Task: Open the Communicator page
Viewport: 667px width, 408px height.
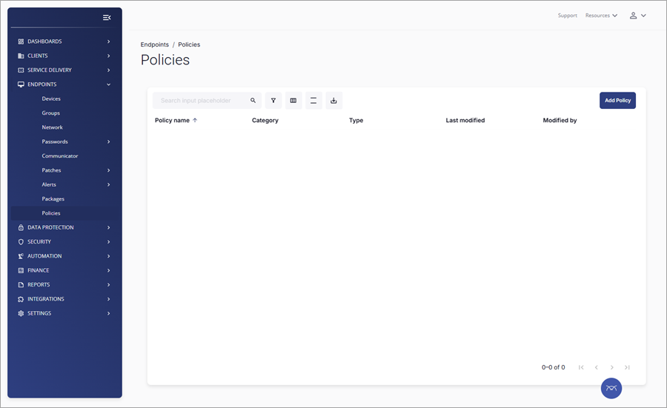Action: tap(59, 156)
